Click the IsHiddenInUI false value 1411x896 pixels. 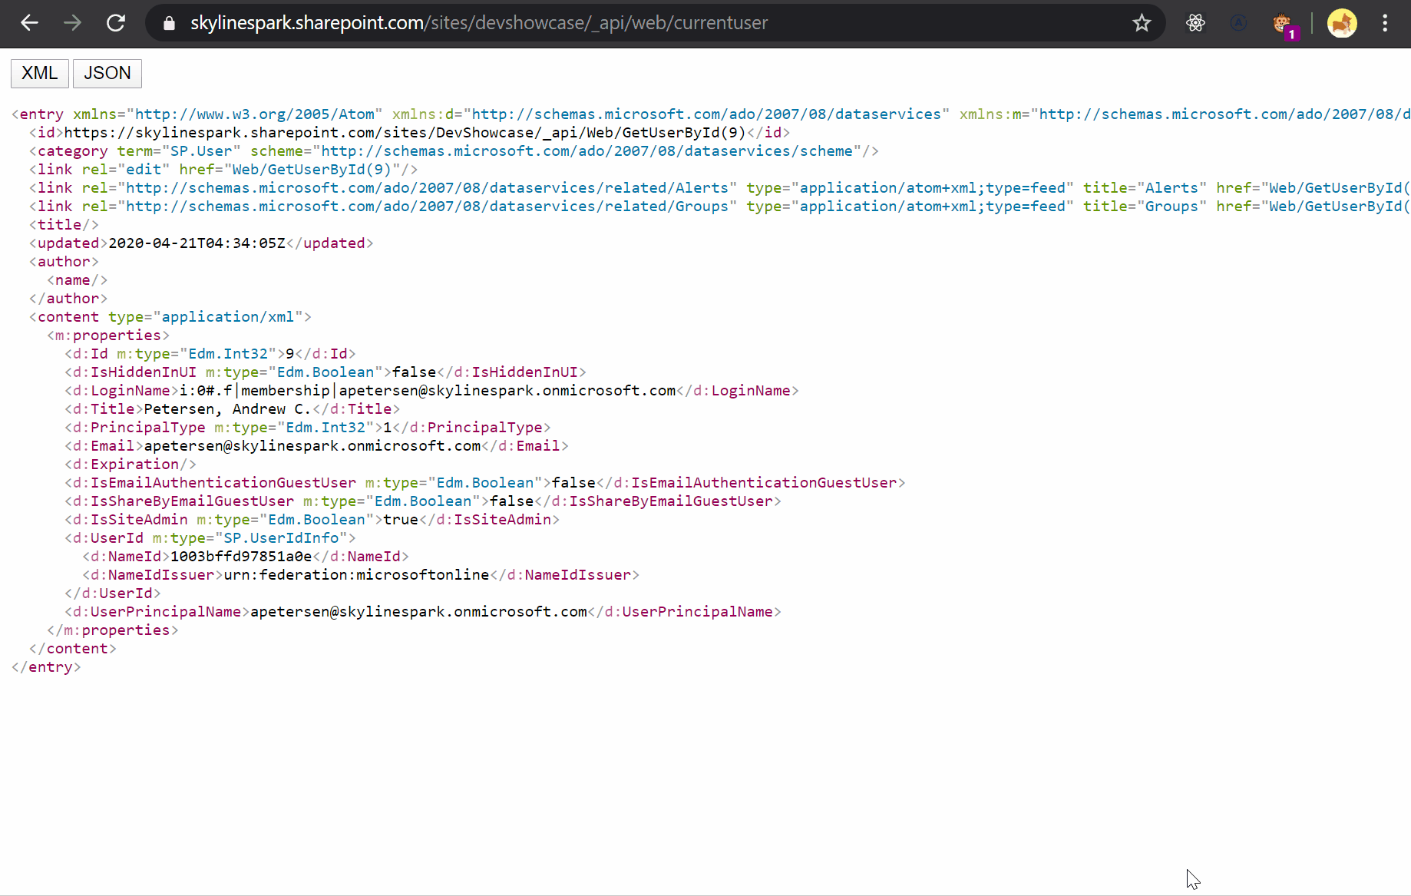pyautogui.click(x=414, y=372)
